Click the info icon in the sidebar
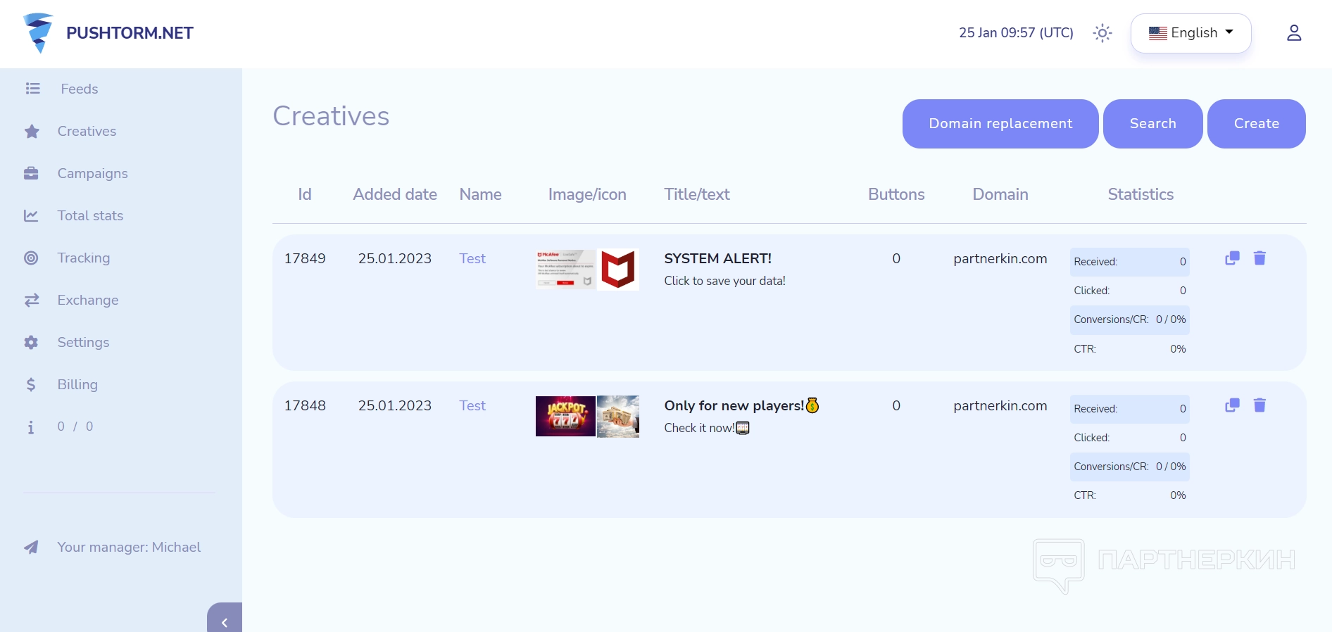This screenshot has height=632, width=1332. point(30,427)
